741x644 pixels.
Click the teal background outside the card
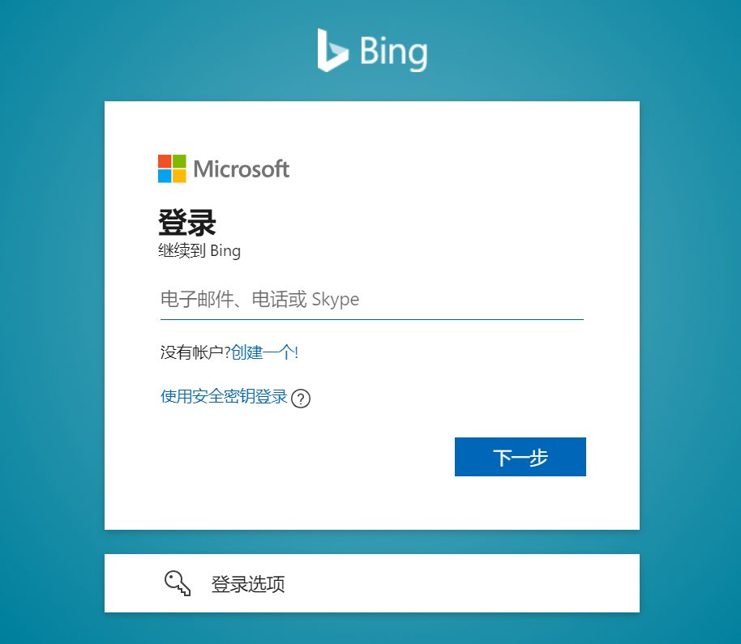pyautogui.click(x=52, y=331)
